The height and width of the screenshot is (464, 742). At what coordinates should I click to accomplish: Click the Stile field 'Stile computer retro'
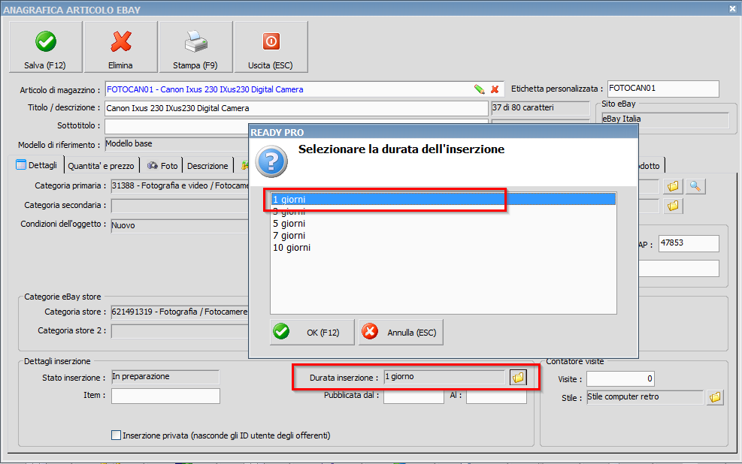645,397
